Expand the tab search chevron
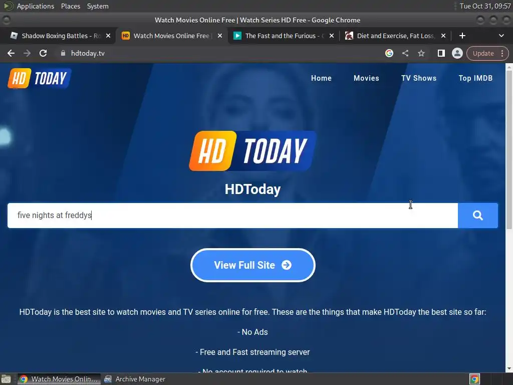The image size is (513, 385). click(501, 36)
